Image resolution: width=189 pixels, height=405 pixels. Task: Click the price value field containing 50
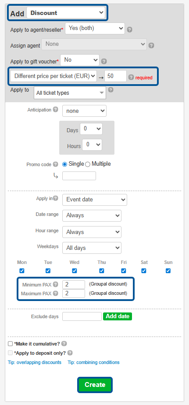(115, 76)
